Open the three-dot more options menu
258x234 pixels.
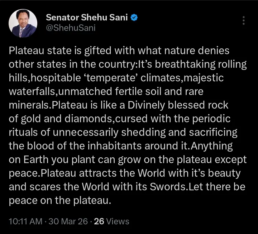[244, 20]
